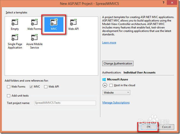The width and height of the screenshot is (180, 134).
Task: Click the Change Authentication button
Action: [118, 63]
